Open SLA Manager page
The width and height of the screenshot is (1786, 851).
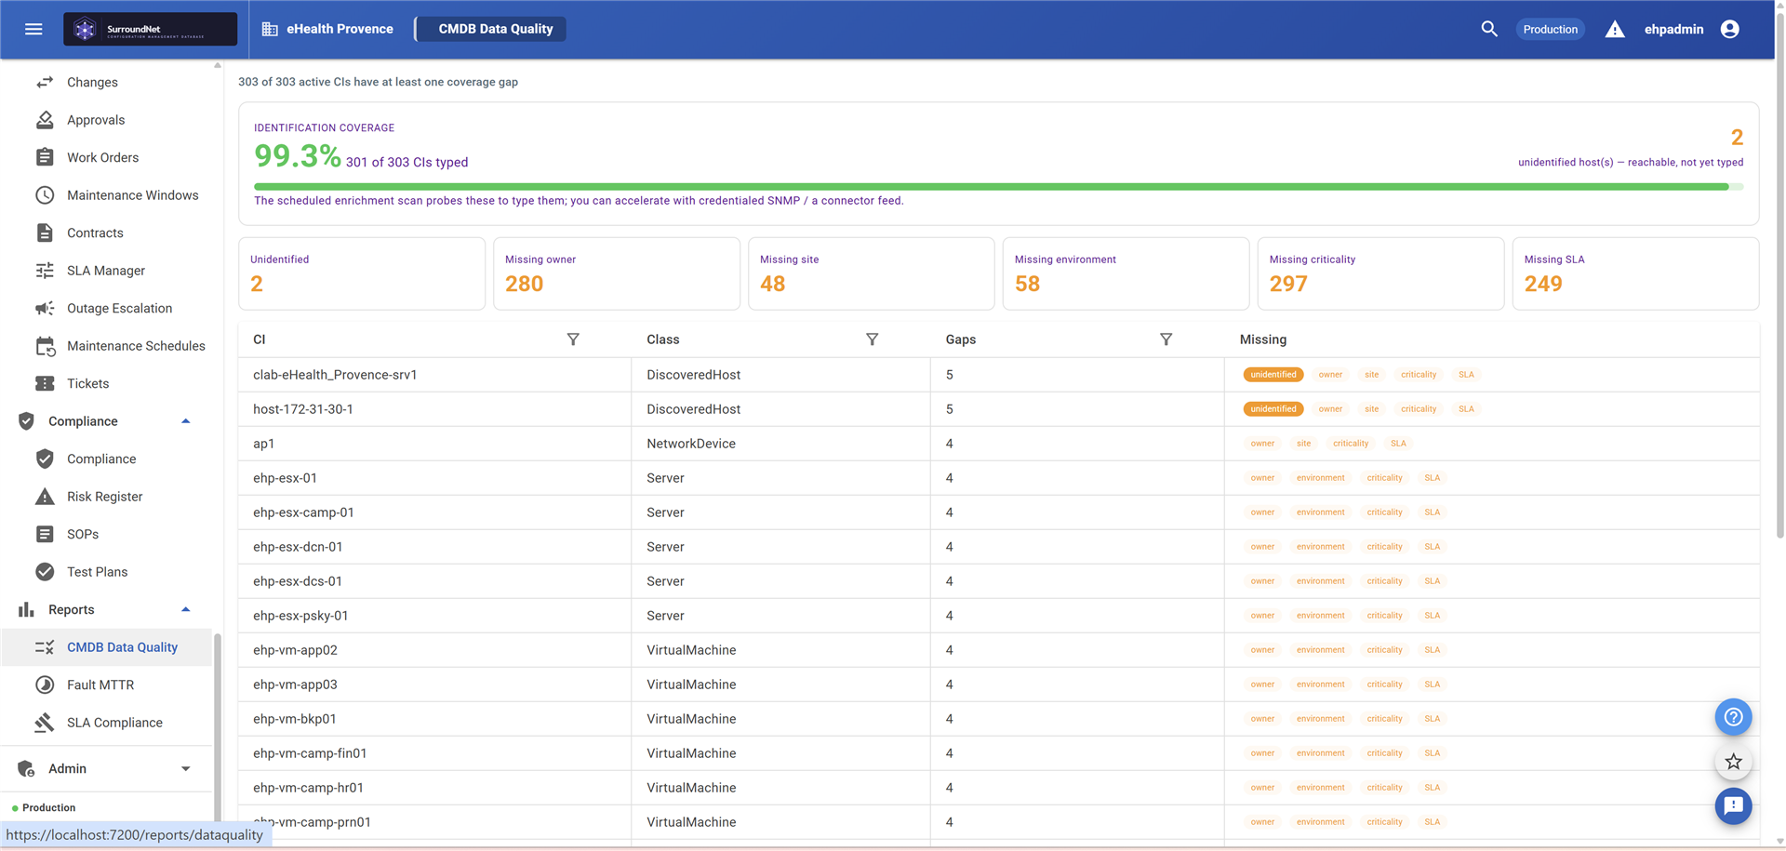tap(107, 271)
